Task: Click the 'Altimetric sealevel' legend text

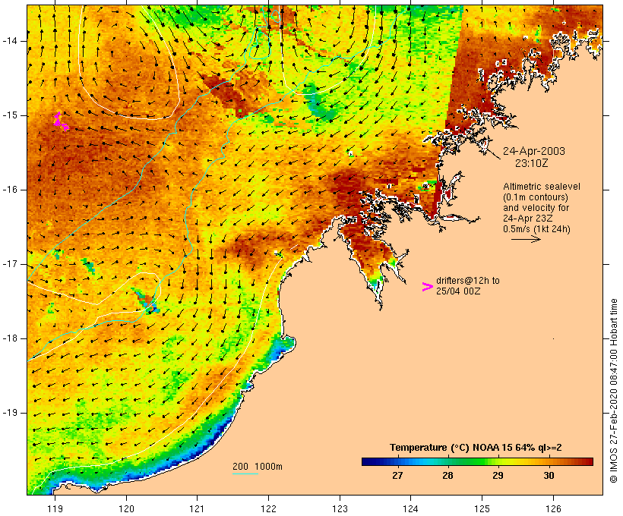Action: coord(542,187)
